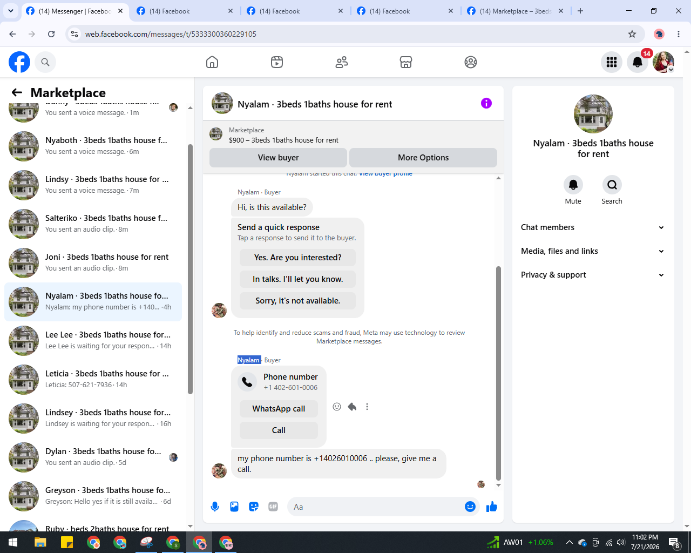This screenshot has height=553, width=691.
Task: Choose a sticker
Action: click(254, 507)
